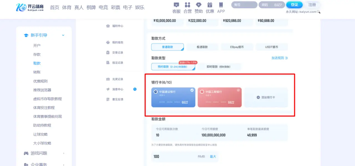Switch to the 体育 sports tab
Screen dimensions: 355x166
click(67, 7)
